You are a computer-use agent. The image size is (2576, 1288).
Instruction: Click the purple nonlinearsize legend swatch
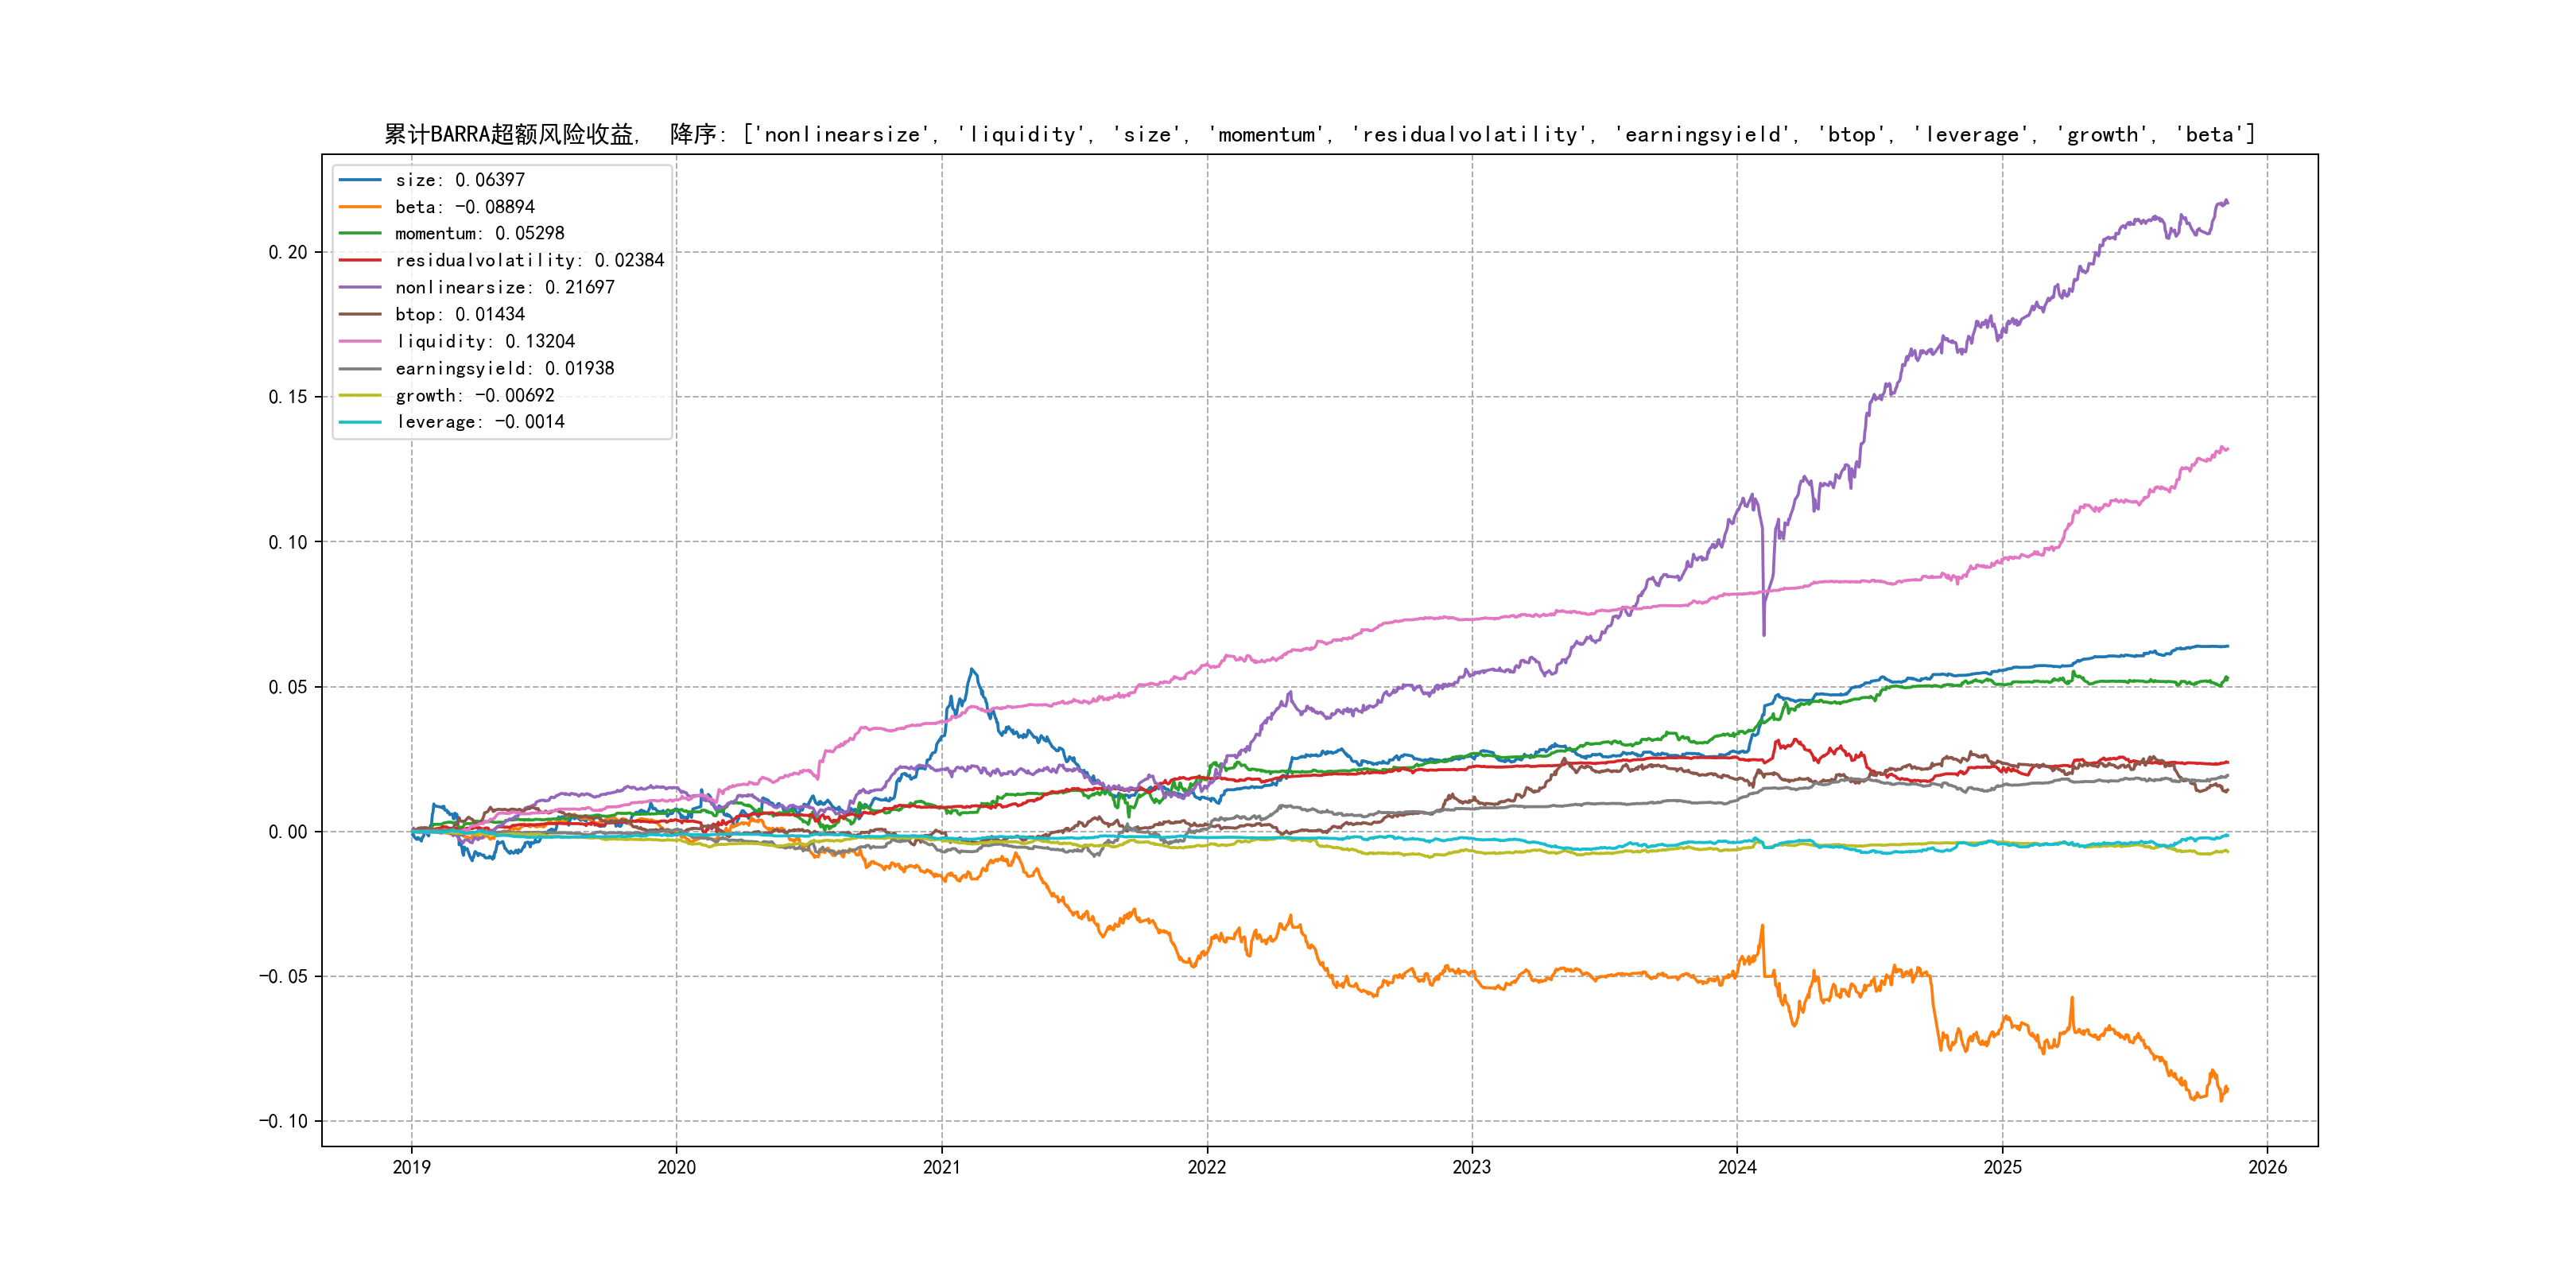click(x=360, y=288)
